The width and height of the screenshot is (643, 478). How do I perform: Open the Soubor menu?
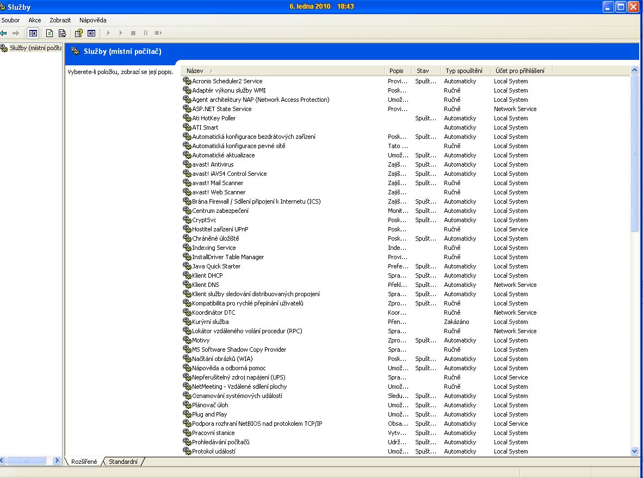coord(11,20)
